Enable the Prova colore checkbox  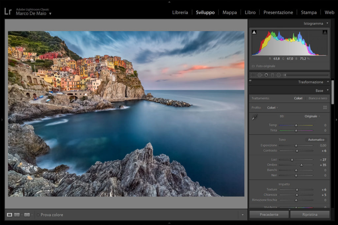[x=38, y=215]
